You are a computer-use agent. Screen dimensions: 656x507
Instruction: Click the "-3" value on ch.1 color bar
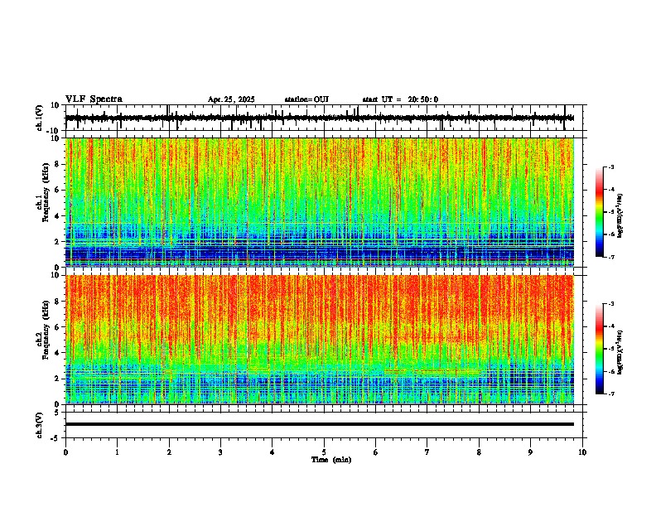coord(610,167)
